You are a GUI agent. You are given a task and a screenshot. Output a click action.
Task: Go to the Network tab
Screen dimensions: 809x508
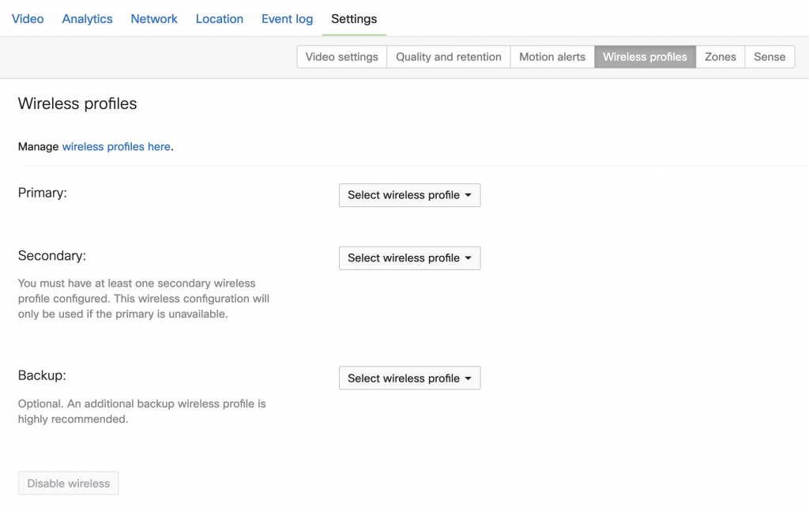pyautogui.click(x=154, y=18)
